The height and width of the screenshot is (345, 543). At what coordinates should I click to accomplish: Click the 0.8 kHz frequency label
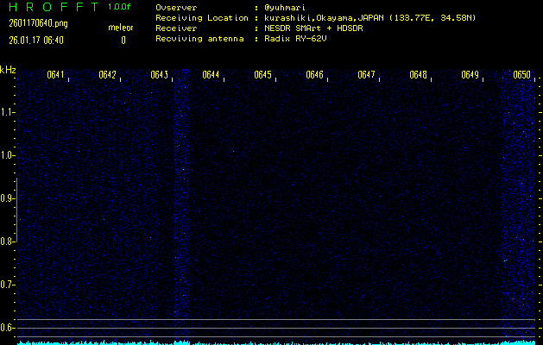(x=7, y=241)
